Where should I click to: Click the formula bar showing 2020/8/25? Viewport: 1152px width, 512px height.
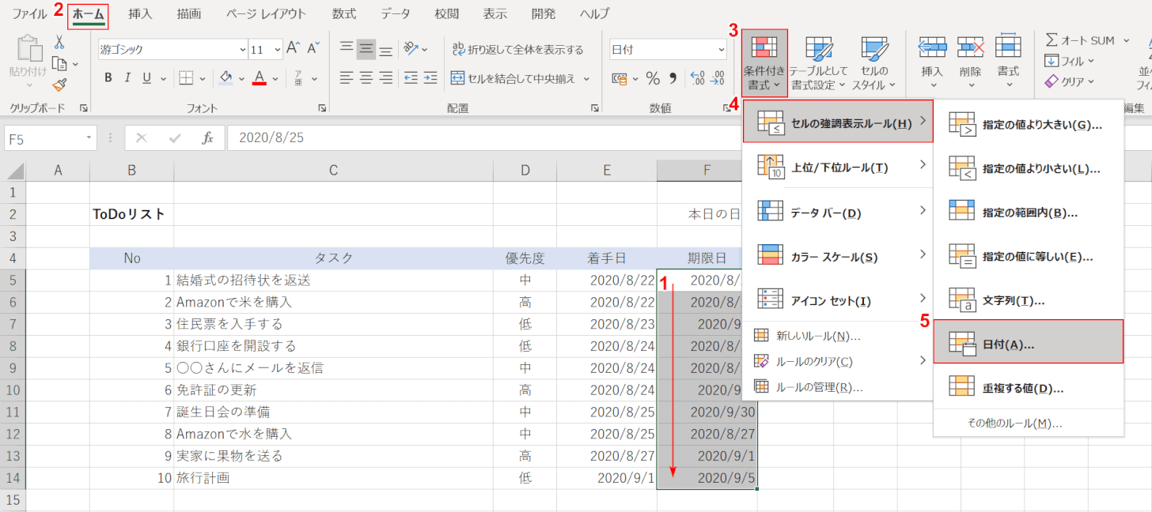tap(484, 138)
